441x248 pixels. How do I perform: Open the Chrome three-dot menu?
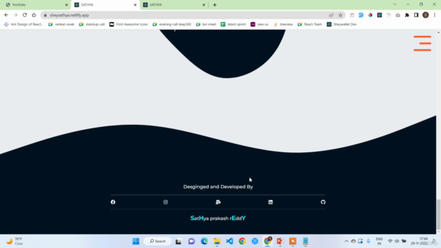435,15
